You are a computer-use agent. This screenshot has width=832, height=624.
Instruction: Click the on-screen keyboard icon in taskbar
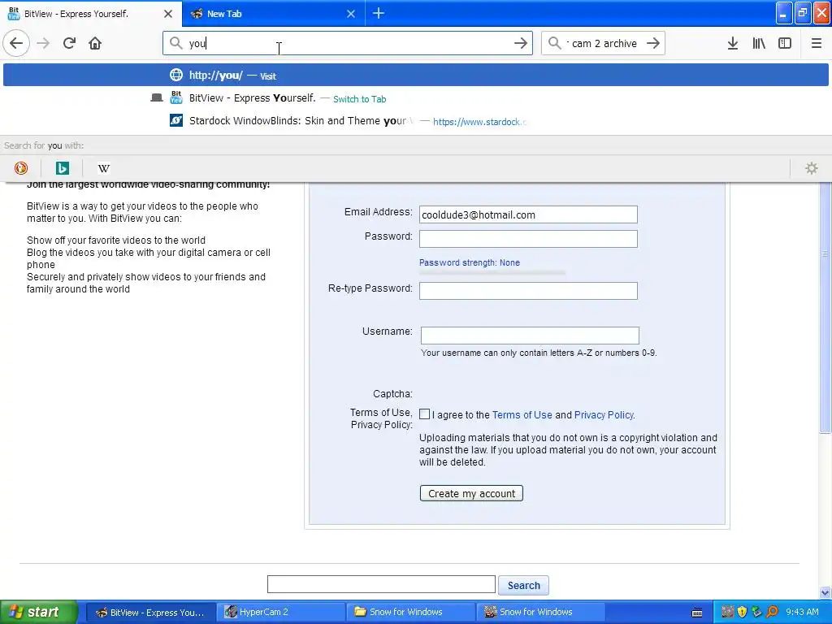(x=697, y=613)
